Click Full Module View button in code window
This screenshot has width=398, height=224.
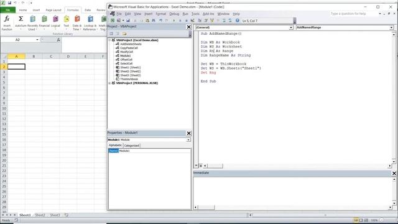point(200,166)
